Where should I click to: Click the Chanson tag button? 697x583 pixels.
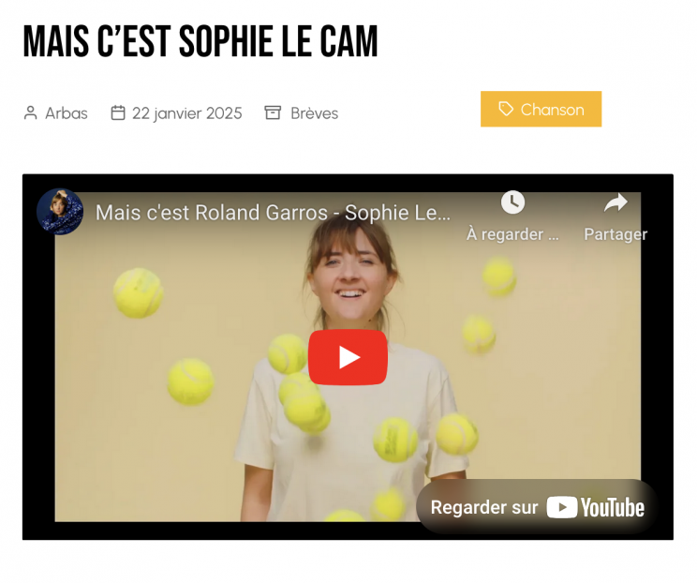[541, 109]
